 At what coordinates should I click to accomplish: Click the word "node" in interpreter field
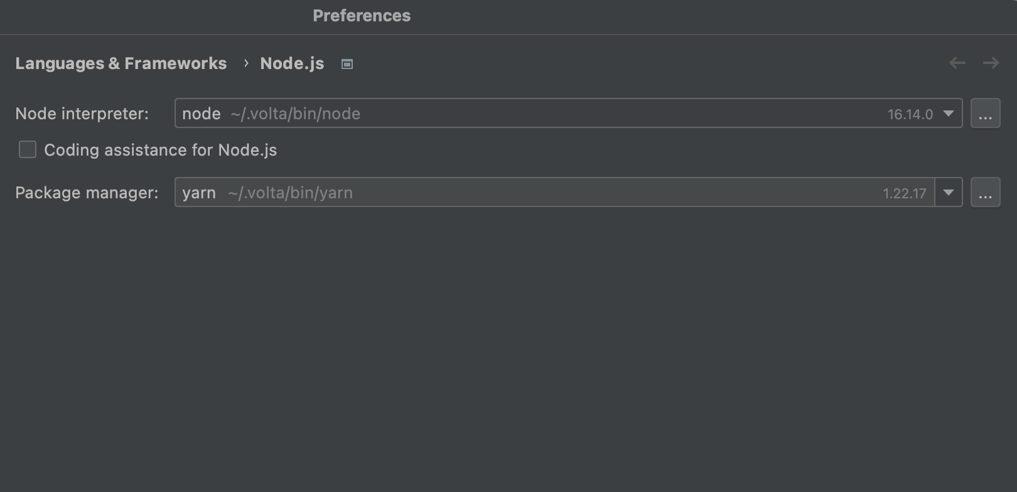(x=201, y=114)
